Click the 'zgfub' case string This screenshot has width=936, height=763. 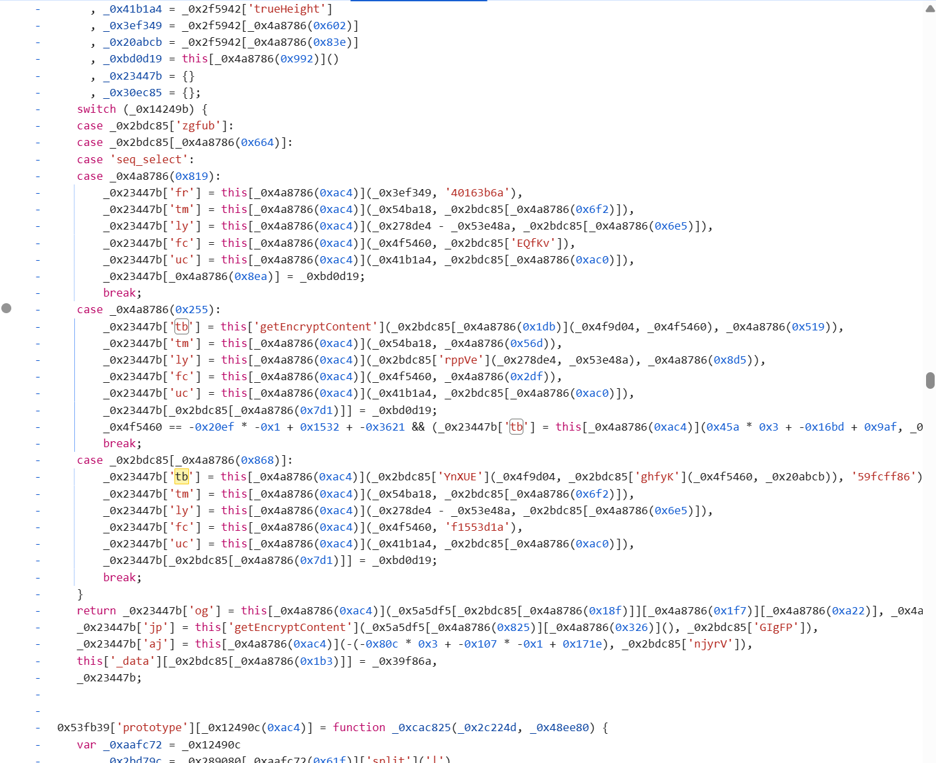coord(198,126)
